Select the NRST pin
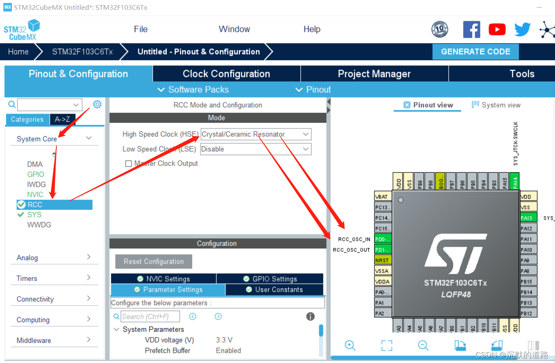555x363 pixels. [383, 260]
